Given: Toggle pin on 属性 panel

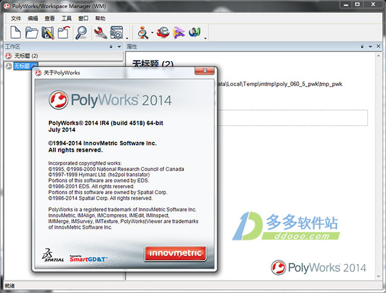Looking at the screenshot, I should [362, 46].
